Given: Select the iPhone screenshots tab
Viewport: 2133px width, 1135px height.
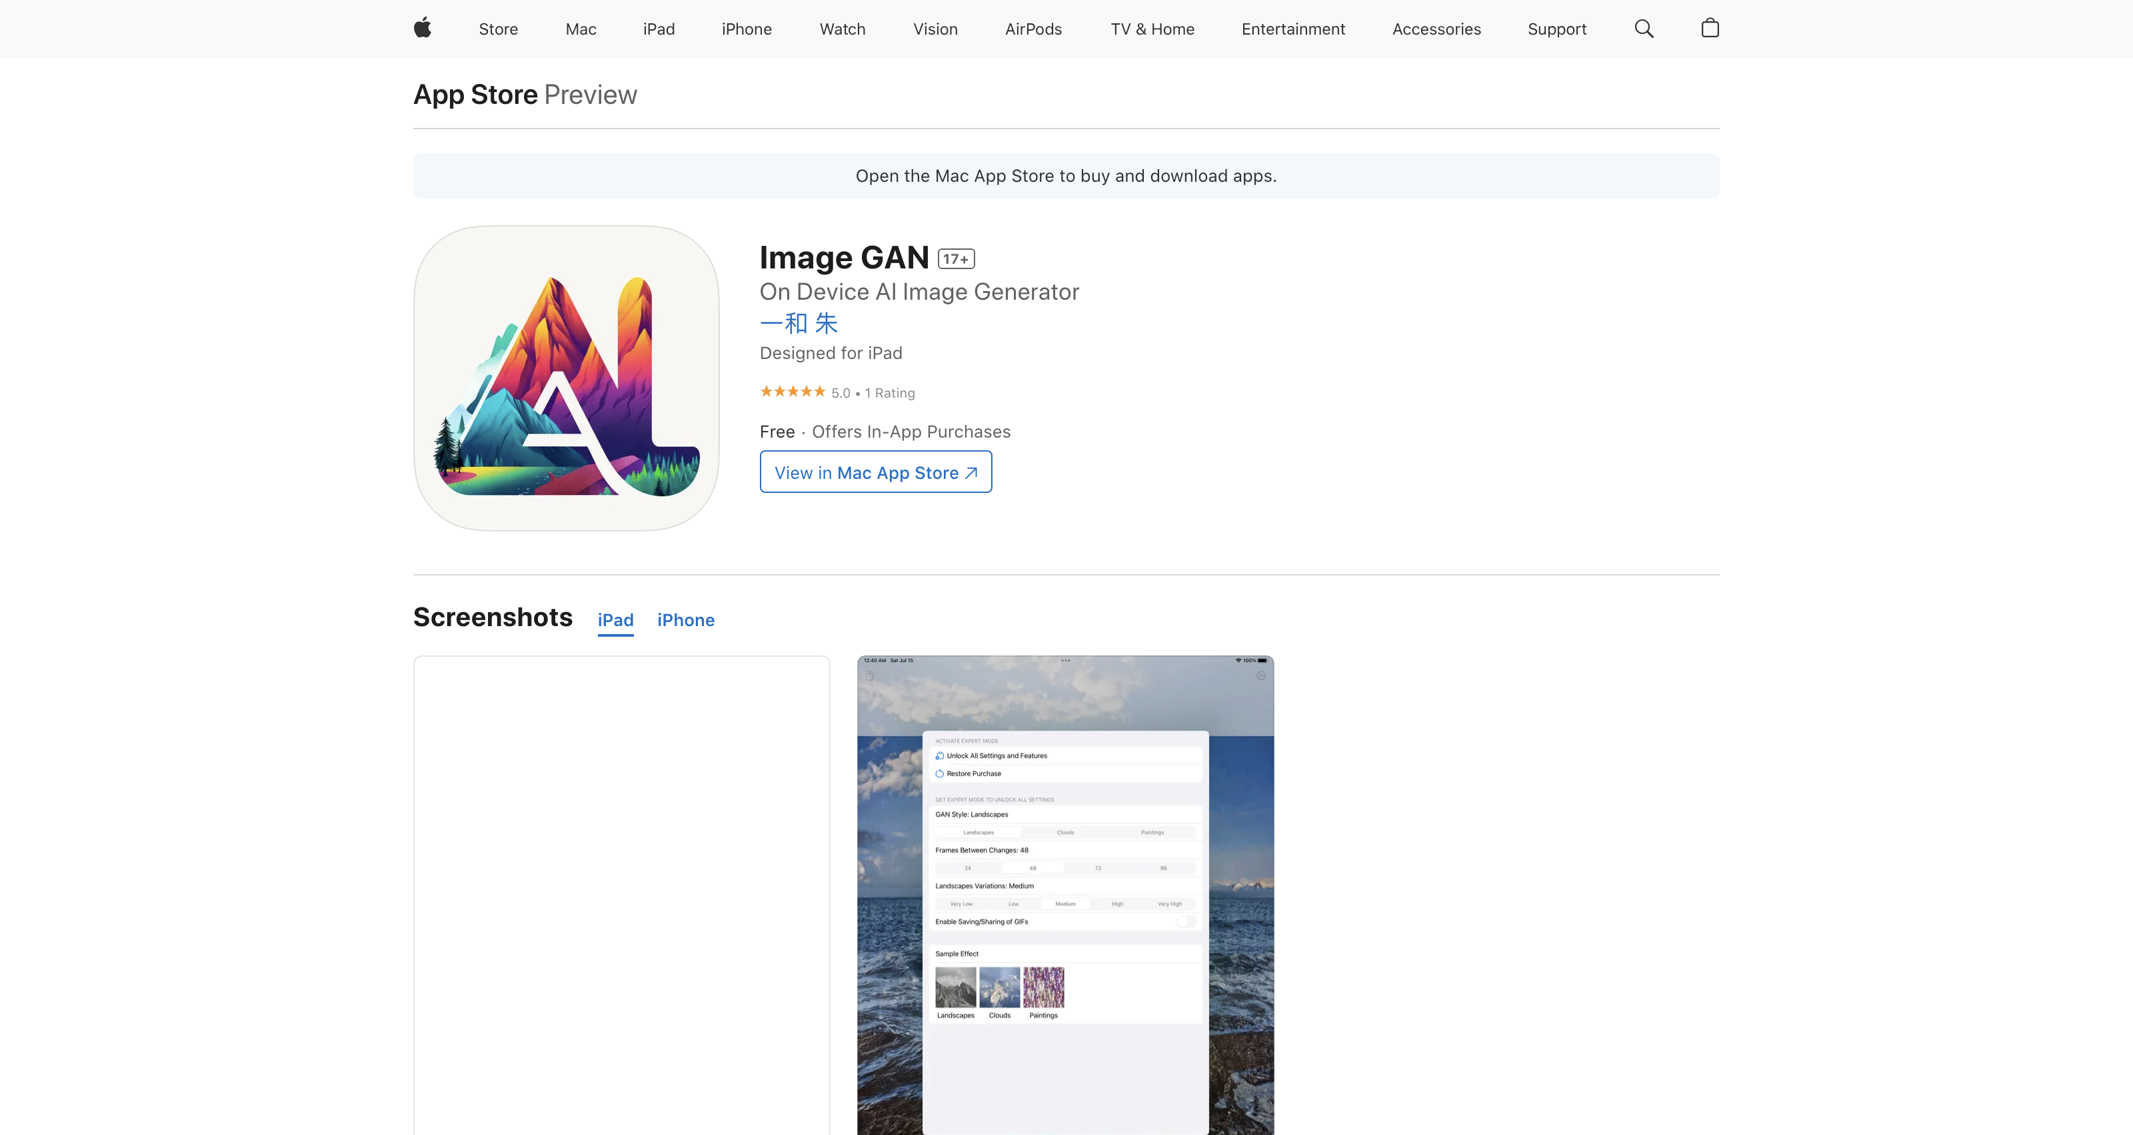Looking at the screenshot, I should 686,620.
